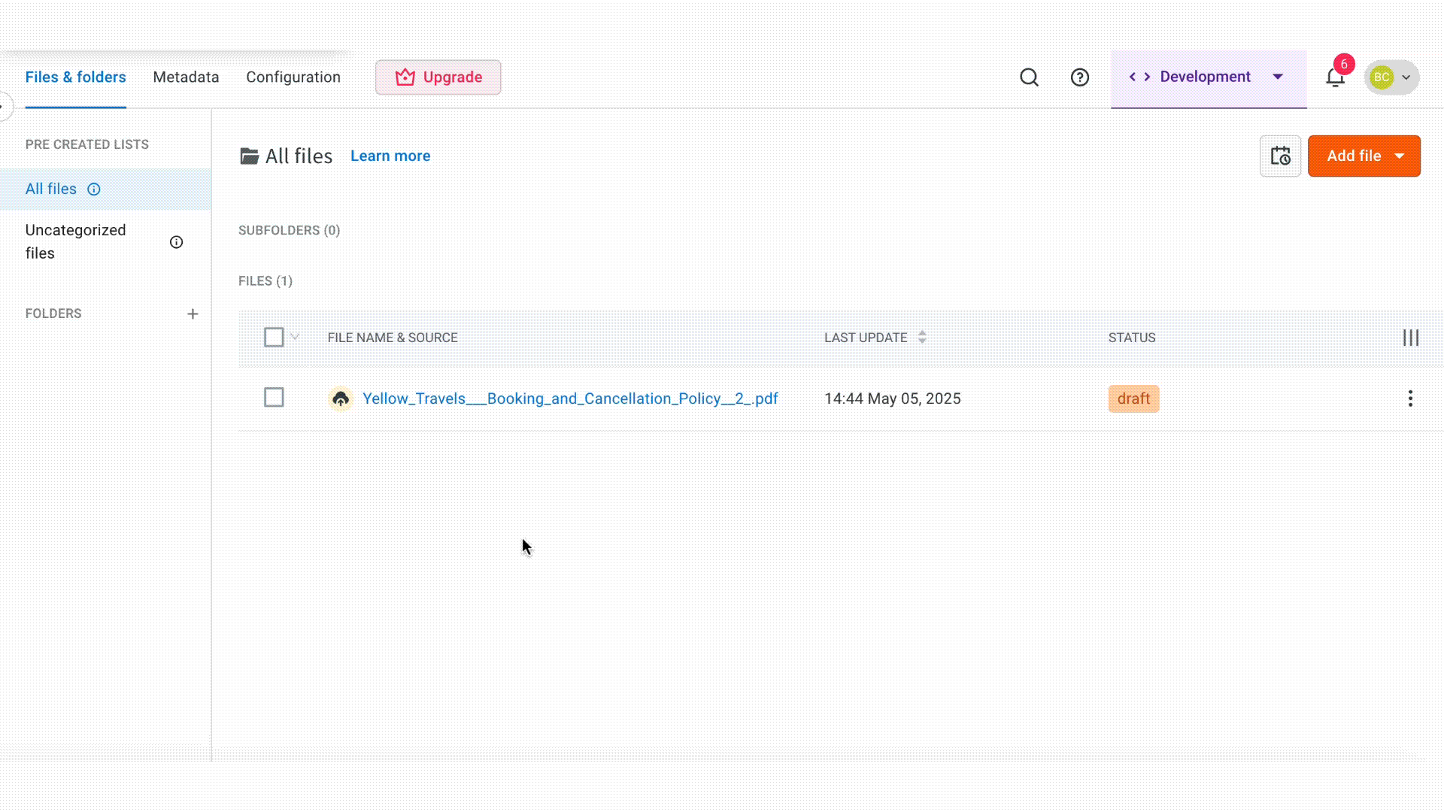Open the search magnifier icon
The width and height of the screenshot is (1444, 812).
1029,77
